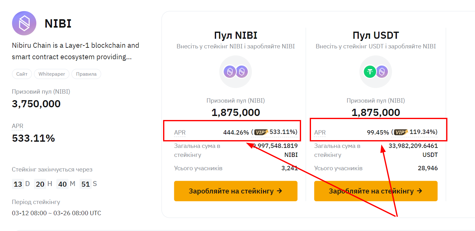Click the purple NIBI icon beside the Tether icon

pyautogui.click(x=382, y=72)
